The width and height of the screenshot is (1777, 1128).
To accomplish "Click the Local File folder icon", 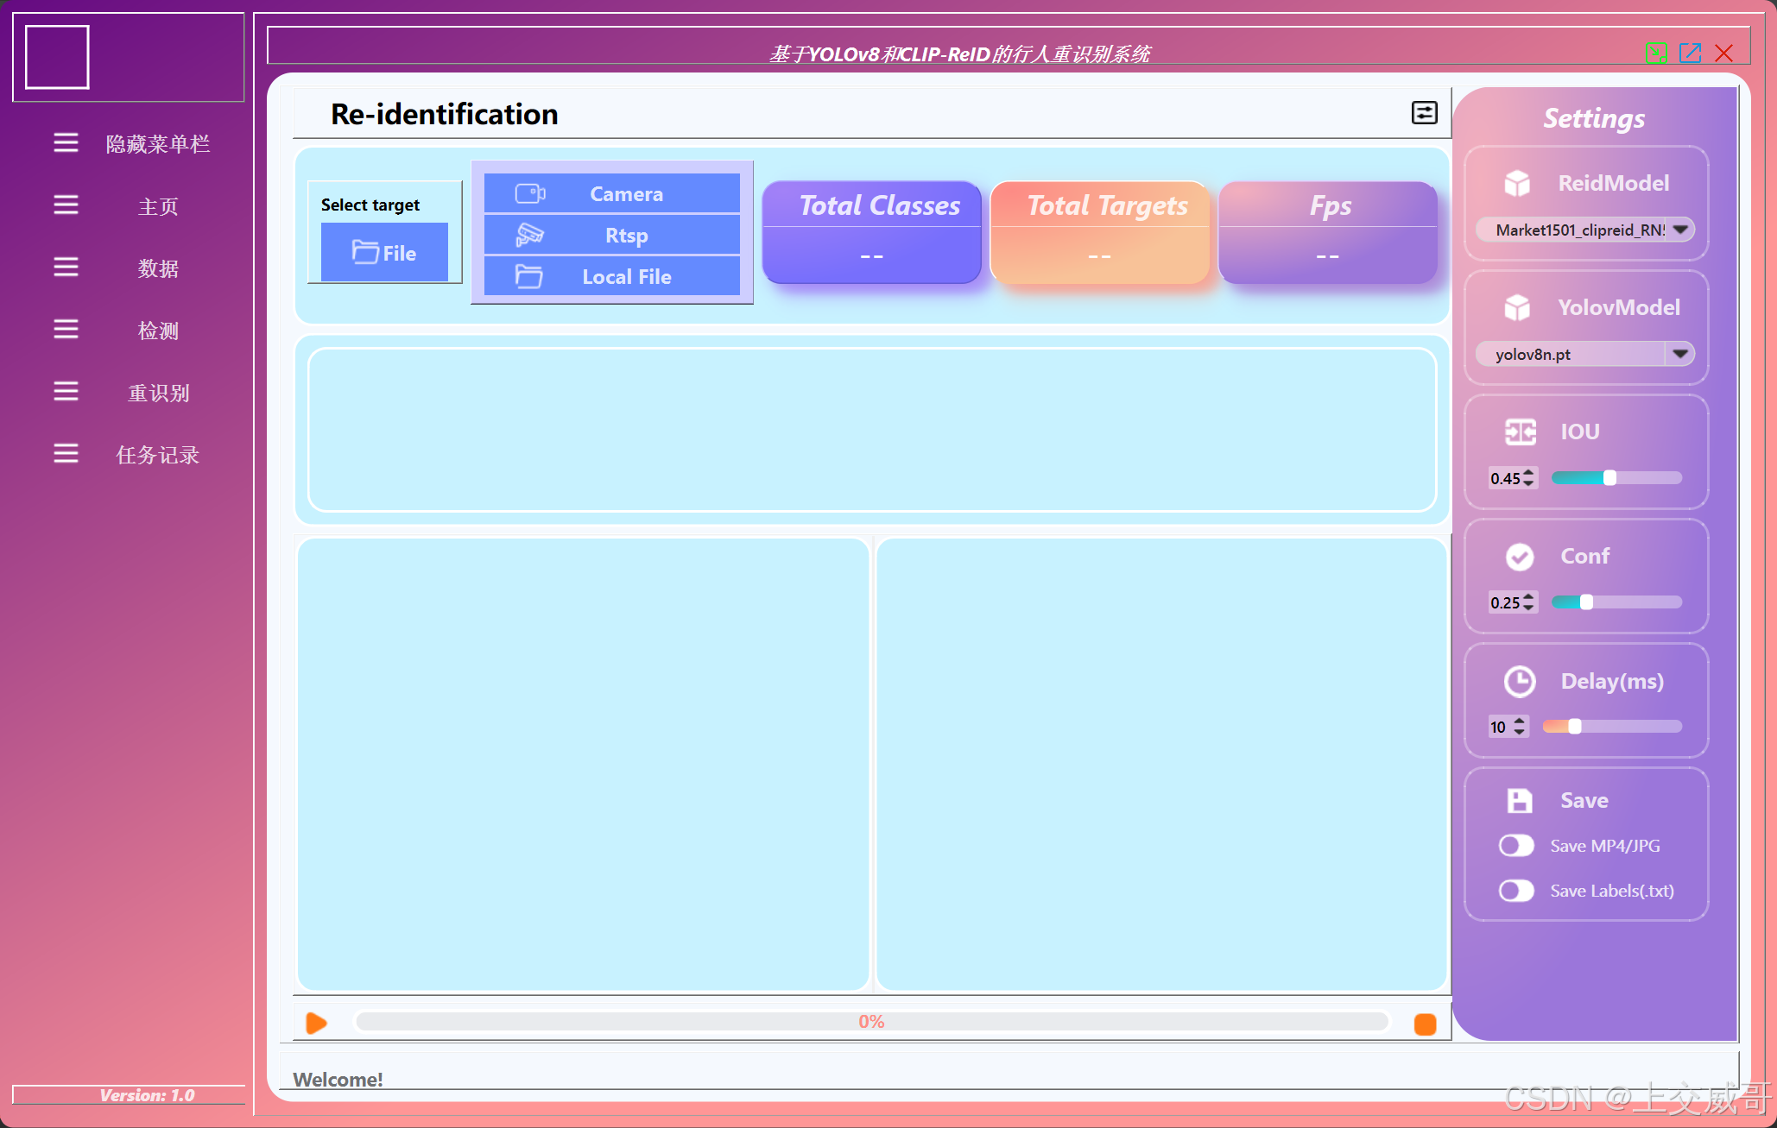I will (528, 276).
